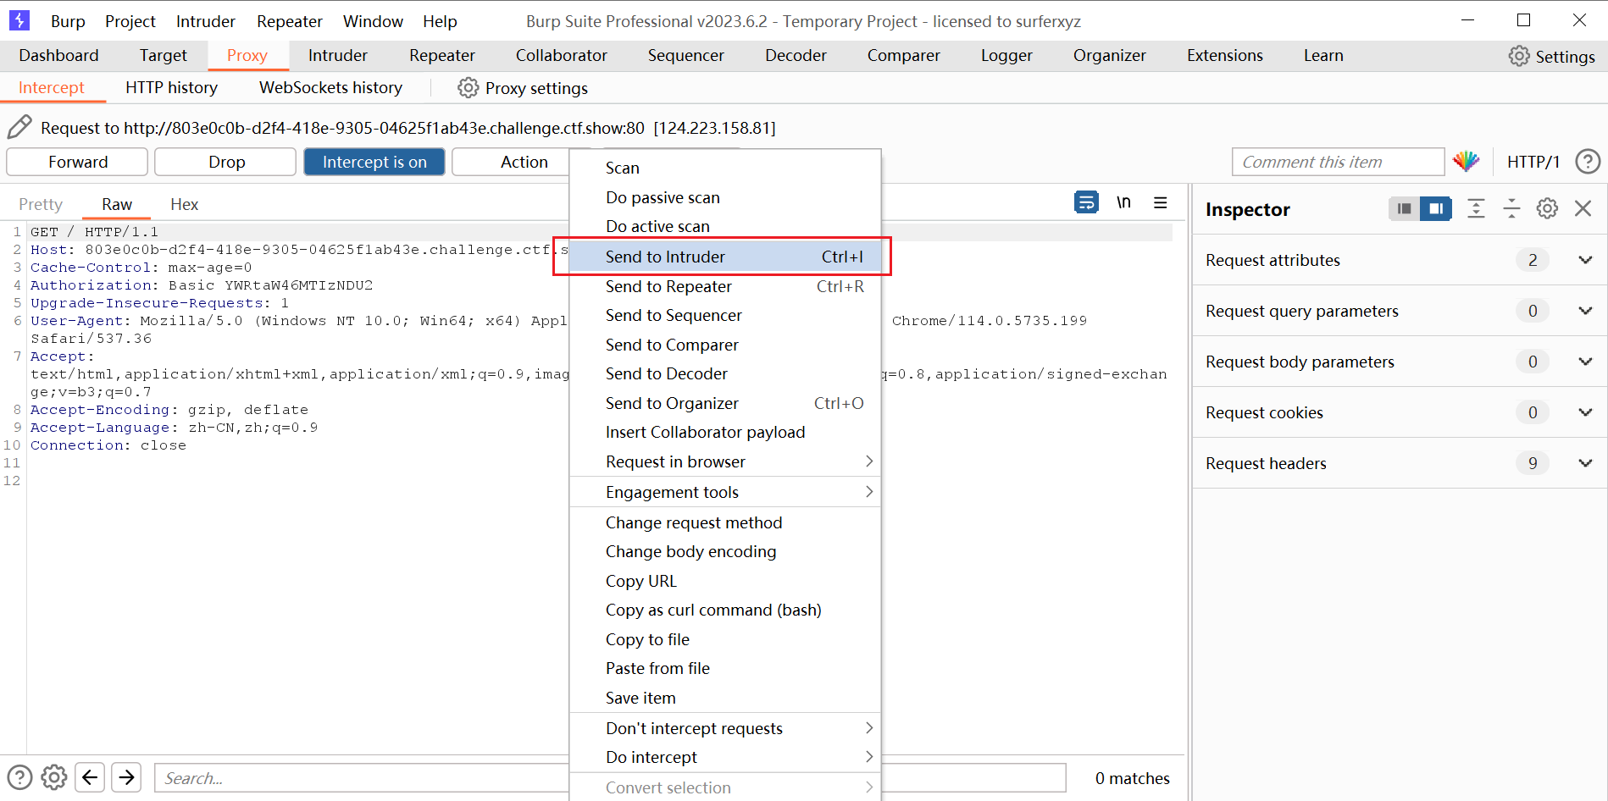Image resolution: width=1608 pixels, height=801 pixels.
Task: Click the multicolor highlight color picker icon
Action: click(1466, 162)
